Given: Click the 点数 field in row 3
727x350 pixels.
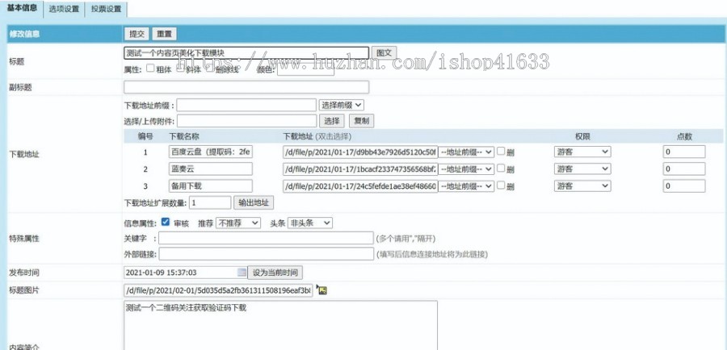Looking at the screenshot, I should tap(684, 186).
